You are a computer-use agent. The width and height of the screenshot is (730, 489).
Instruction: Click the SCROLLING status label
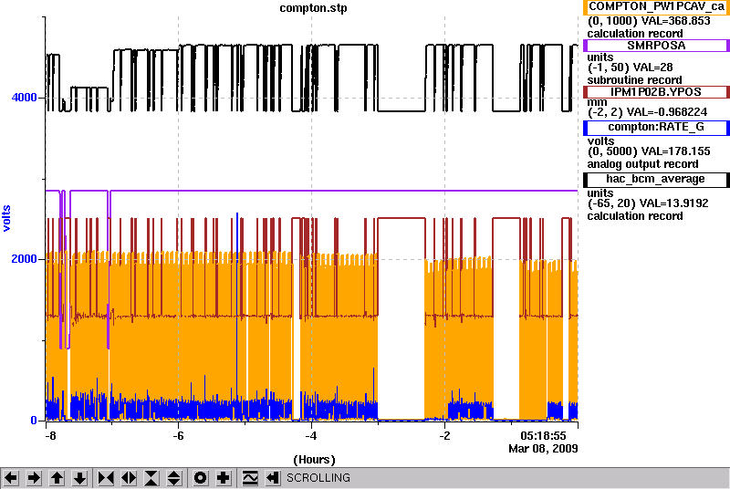tap(318, 478)
